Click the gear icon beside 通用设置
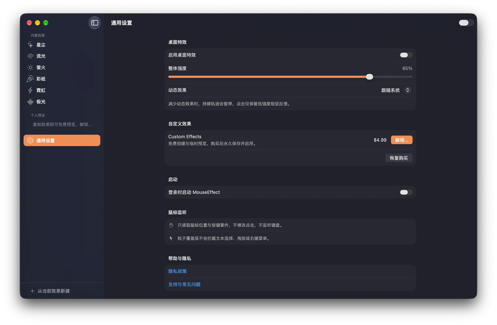This screenshot has width=497, height=325. click(x=30, y=141)
